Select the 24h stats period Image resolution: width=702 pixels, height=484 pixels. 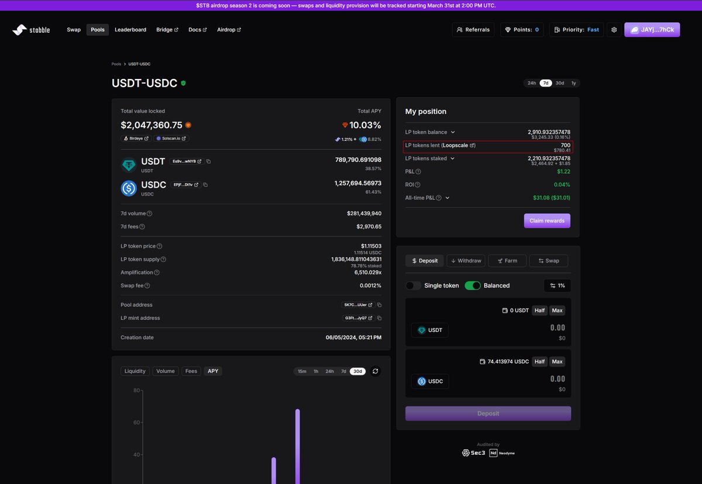532,83
